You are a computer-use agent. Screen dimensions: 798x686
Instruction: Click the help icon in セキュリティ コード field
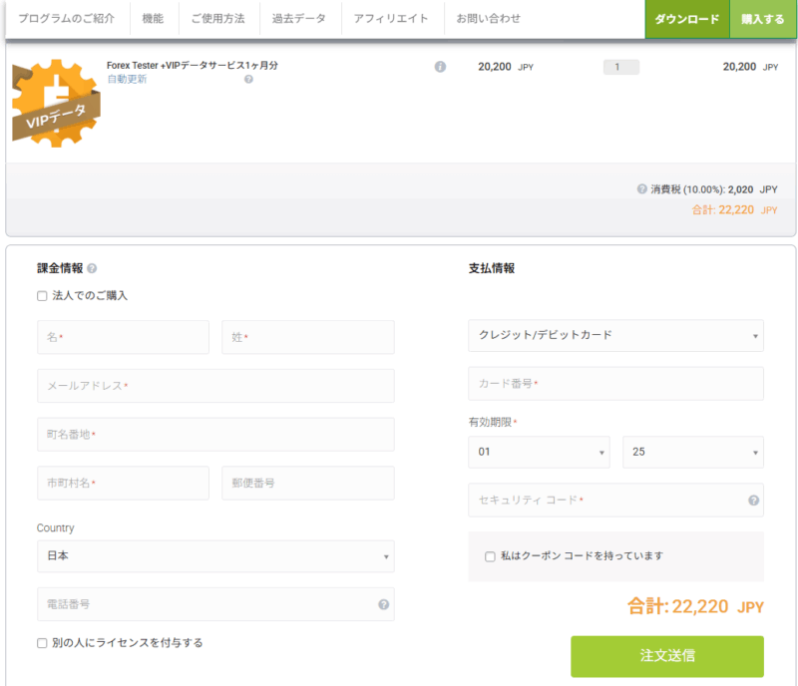click(x=754, y=501)
